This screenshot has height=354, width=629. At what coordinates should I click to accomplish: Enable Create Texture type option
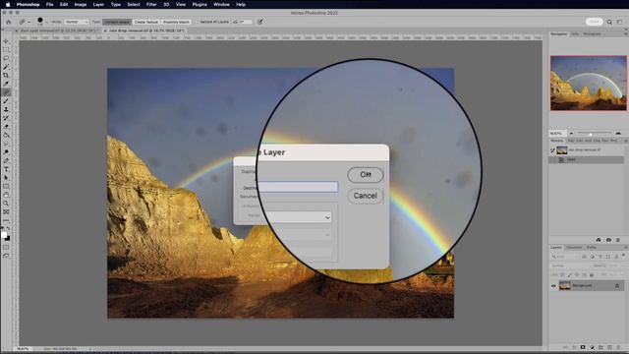coord(146,22)
